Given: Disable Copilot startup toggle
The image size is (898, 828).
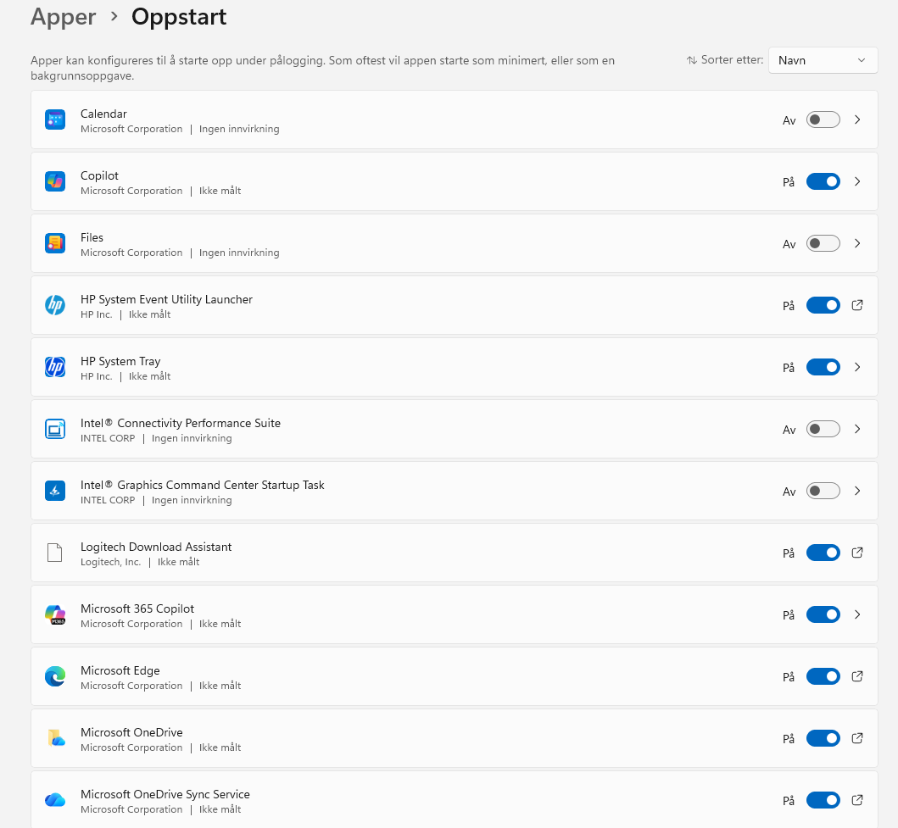Looking at the screenshot, I should (823, 181).
